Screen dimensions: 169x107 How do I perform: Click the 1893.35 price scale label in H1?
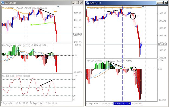[x=162, y=50]
